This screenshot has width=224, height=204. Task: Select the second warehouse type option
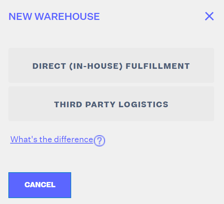click(111, 104)
